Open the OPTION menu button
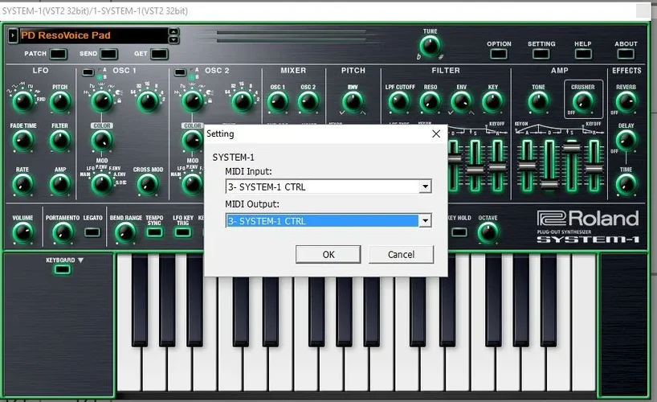The image size is (657, 402). (499, 54)
